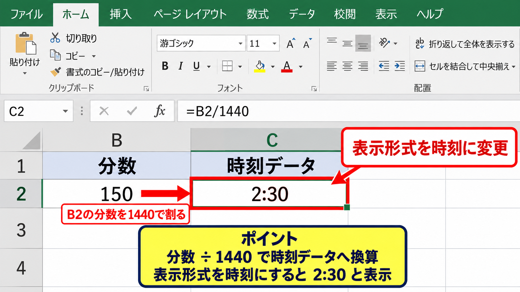Click the Cut (切り取り) scissors icon
Viewport: 520px width, 292px height.
point(55,38)
